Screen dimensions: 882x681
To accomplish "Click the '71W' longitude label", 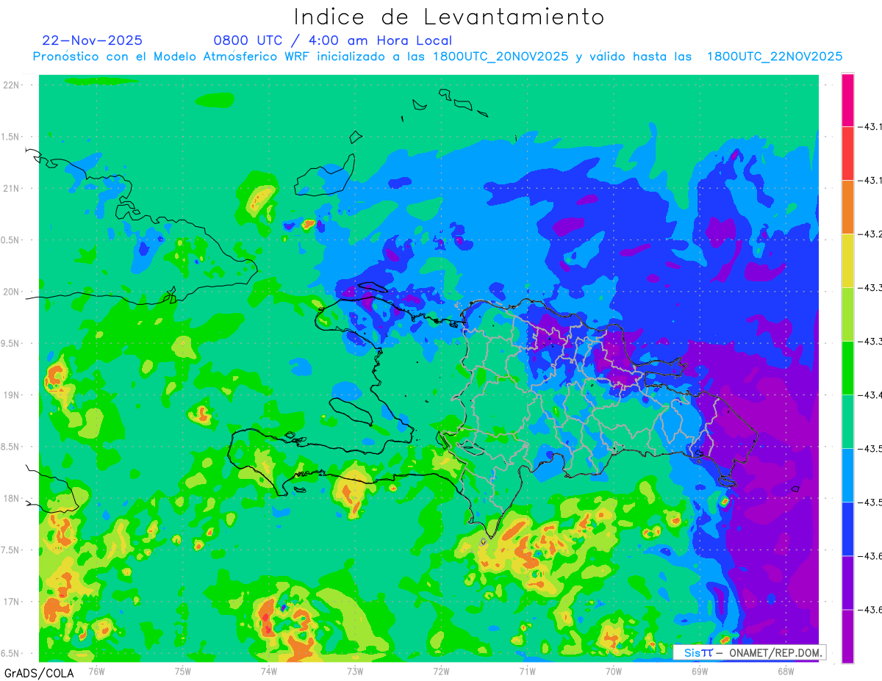I will point(527,671).
